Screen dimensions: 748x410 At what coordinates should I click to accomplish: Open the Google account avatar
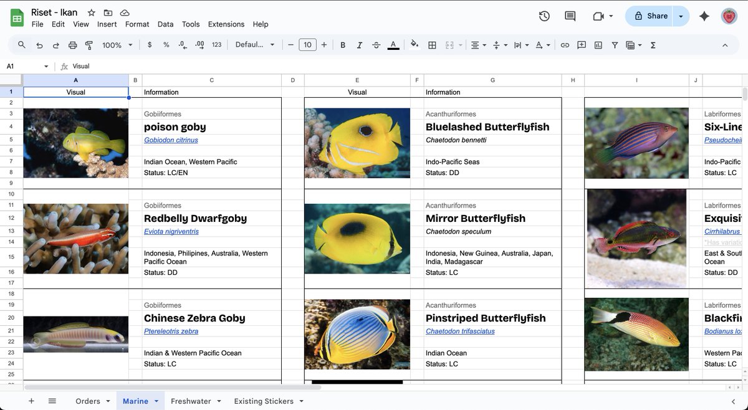(x=729, y=16)
